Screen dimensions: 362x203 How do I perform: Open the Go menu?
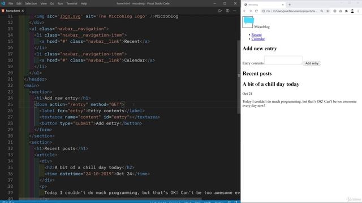point(52,3)
